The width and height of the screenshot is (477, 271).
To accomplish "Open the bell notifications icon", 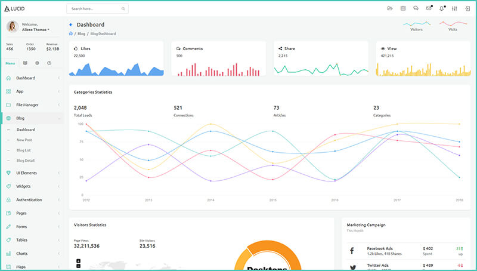I will point(442,8).
